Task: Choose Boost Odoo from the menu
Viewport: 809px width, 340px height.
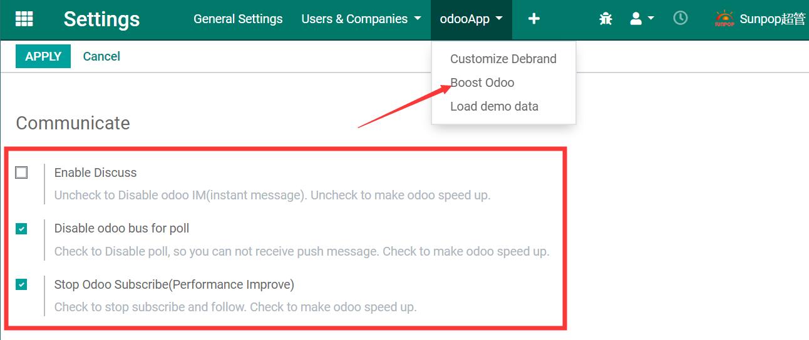Action: pyautogui.click(x=482, y=82)
